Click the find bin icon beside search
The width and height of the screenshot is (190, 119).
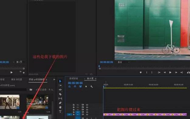coord(31,90)
